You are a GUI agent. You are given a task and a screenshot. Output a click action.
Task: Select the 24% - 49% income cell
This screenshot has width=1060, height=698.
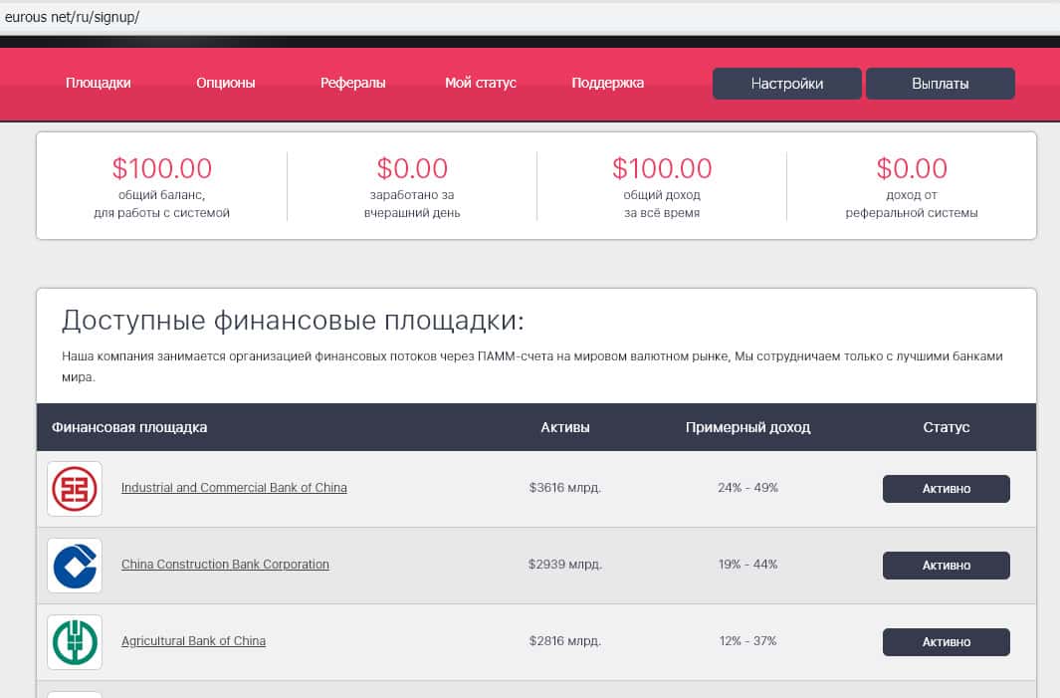point(747,488)
